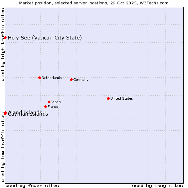Click the Holy See (Vatican City State) label
Viewport: 188px width, 188px height.
[45, 38]
